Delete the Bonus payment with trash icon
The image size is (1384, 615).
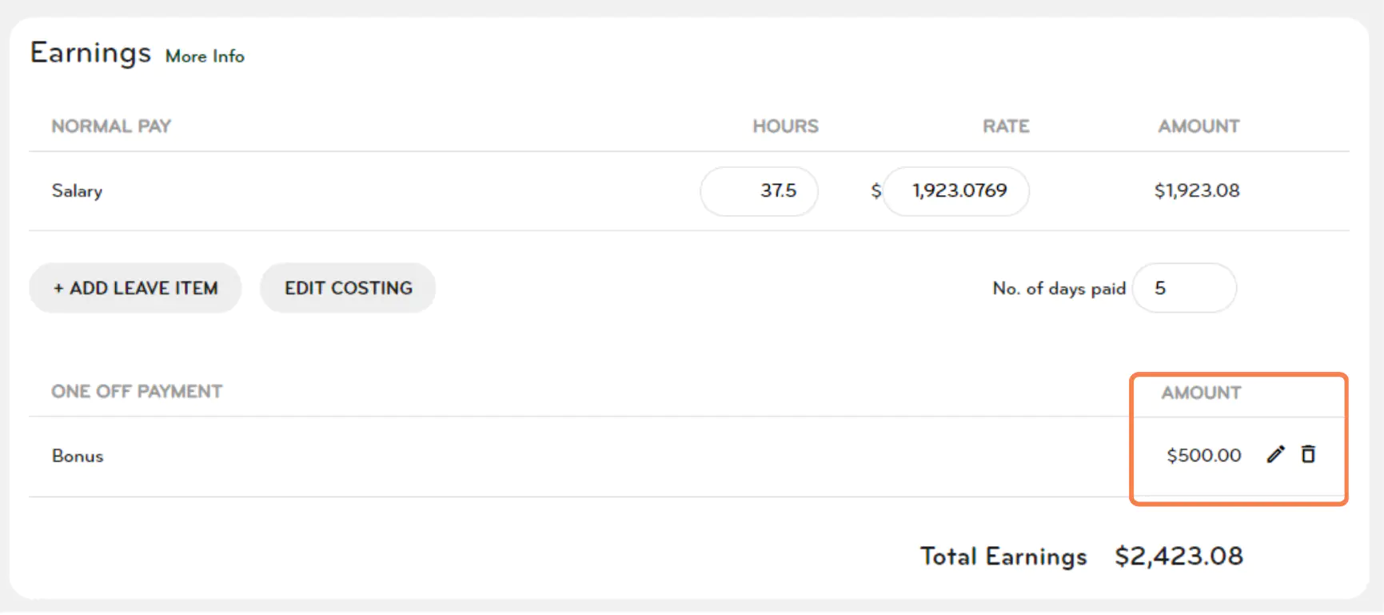pos(1308,454)
